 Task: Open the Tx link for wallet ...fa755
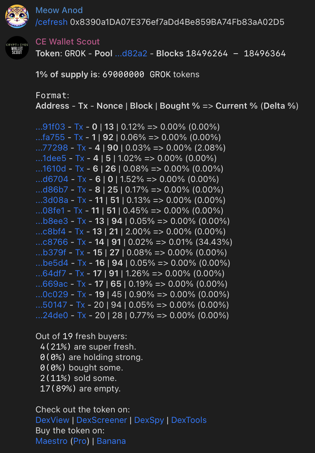point(78,137)
